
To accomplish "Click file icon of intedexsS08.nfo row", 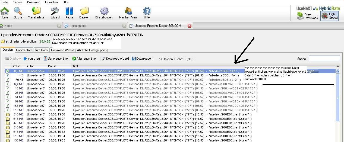I will [x=8, y=75].
